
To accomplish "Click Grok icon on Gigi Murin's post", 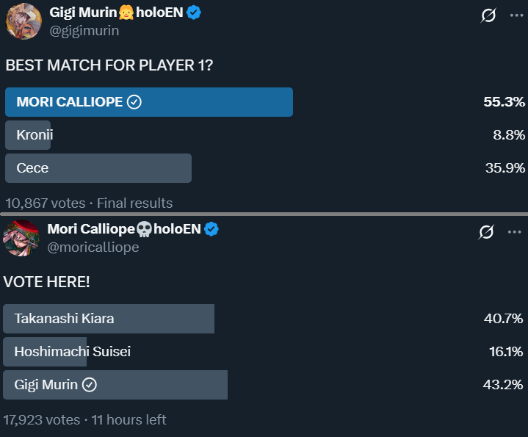I will (488, 15).
